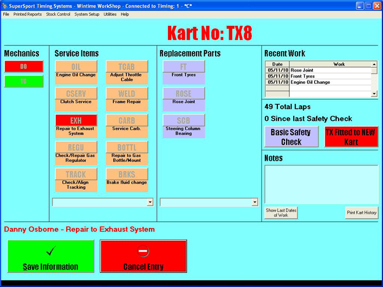The image size is (383, 287).
Task: Save Information with the green checkmark button
Action: point(50,256)
